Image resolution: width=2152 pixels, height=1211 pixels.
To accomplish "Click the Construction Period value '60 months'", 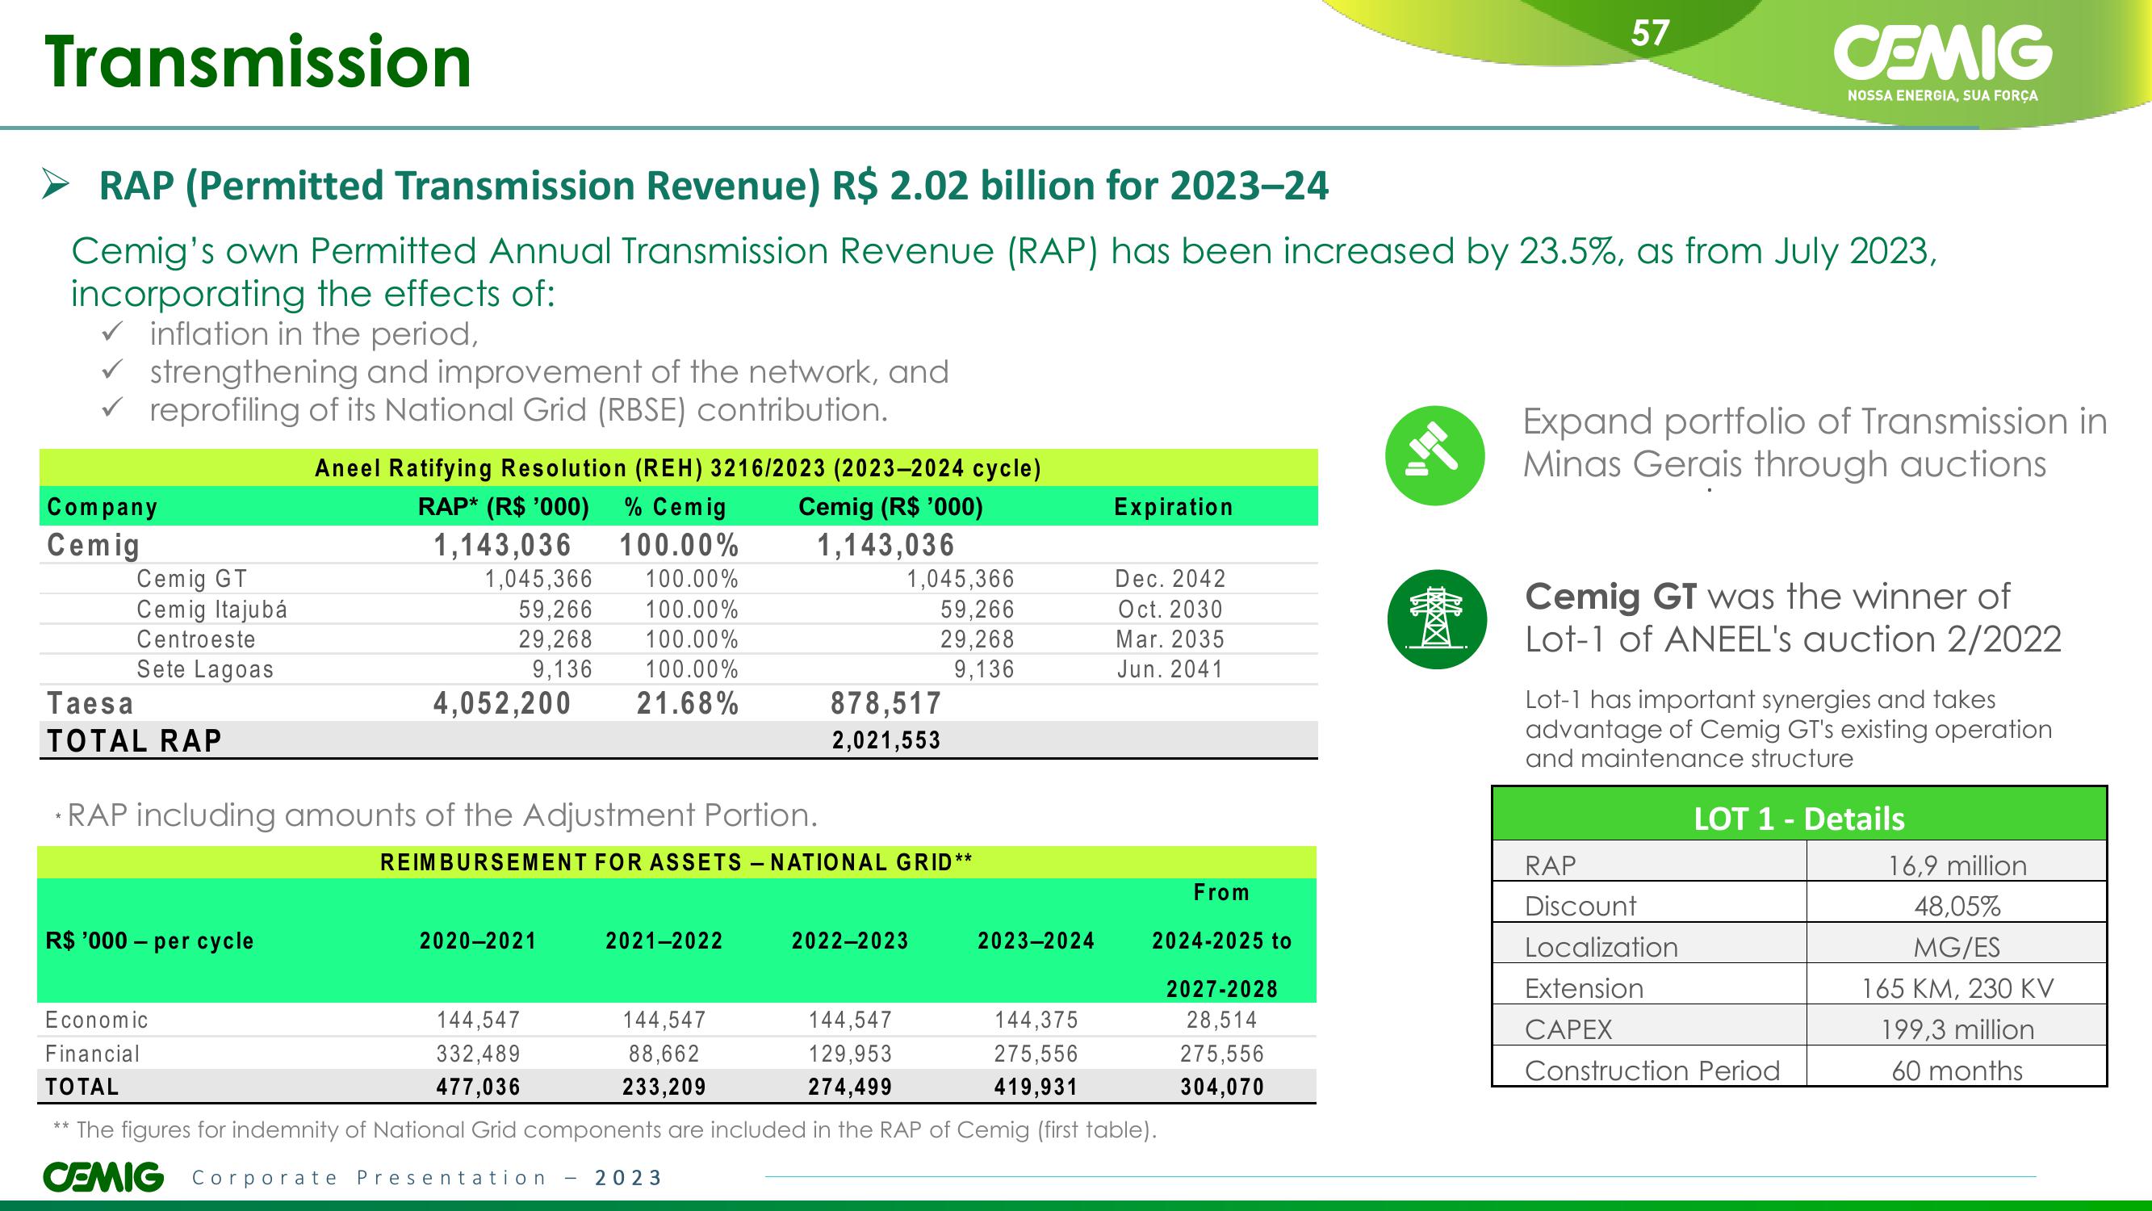I will pyautogui.click(x=1957, y=1070).
